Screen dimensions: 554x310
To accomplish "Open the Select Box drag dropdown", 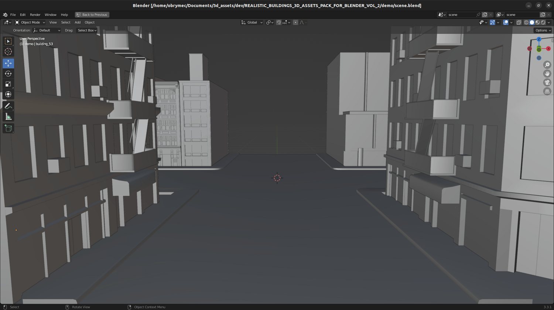I will [x=87, y=30].
